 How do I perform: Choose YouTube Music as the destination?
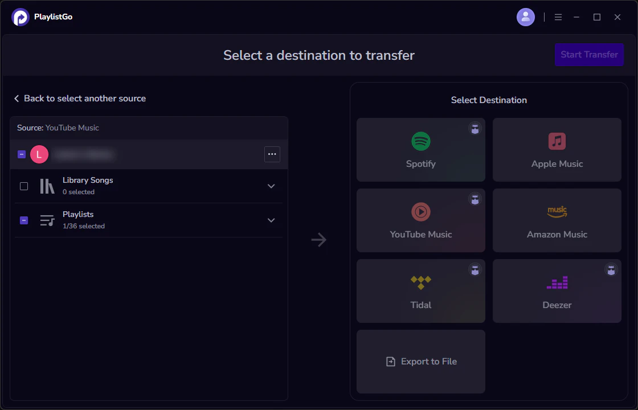pyautogui.click(x=421, y=220)
